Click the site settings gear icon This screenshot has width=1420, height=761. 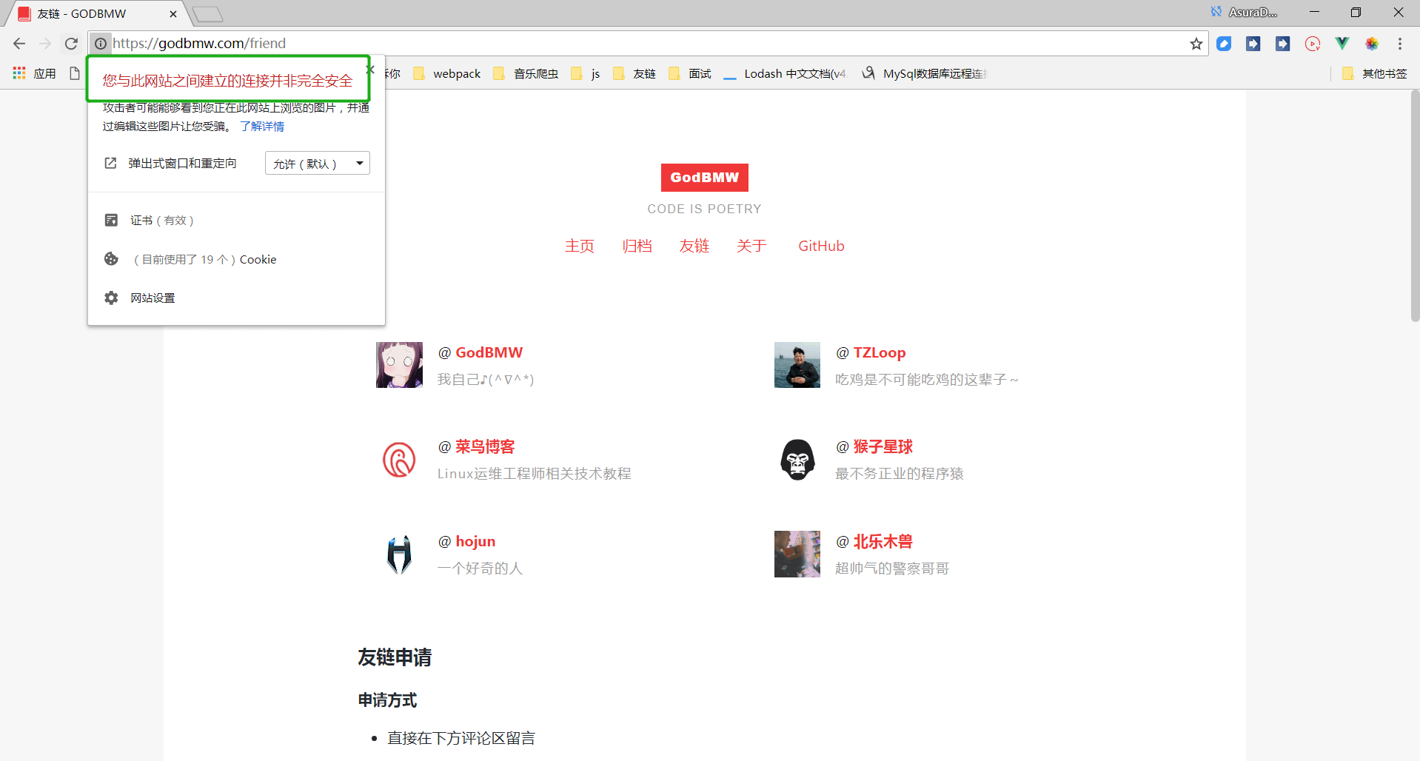click(111, 298)
